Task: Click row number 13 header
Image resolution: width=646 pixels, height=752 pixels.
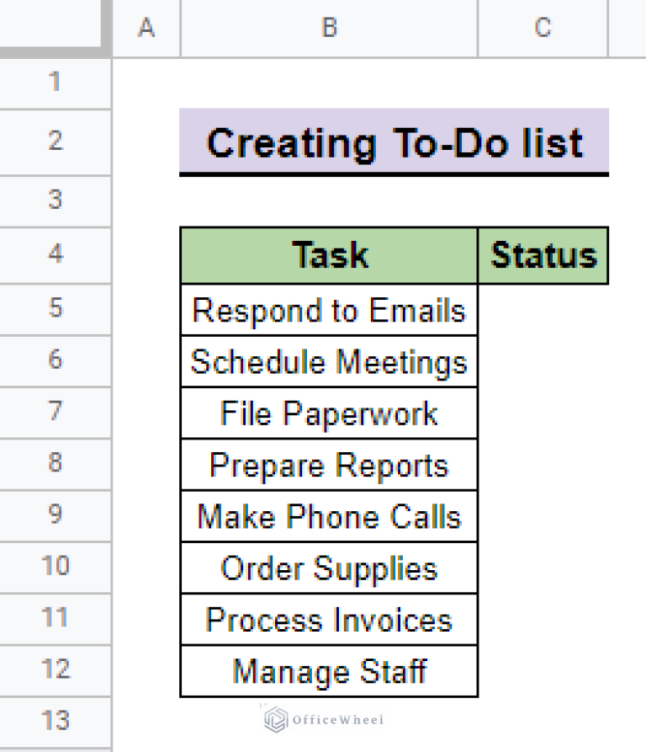Action: pyautogui.click(x=56, y=722)
